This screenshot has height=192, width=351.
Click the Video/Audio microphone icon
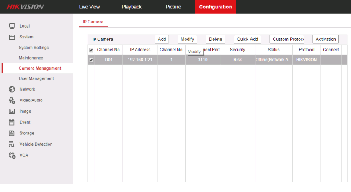(x=12, y=100)
